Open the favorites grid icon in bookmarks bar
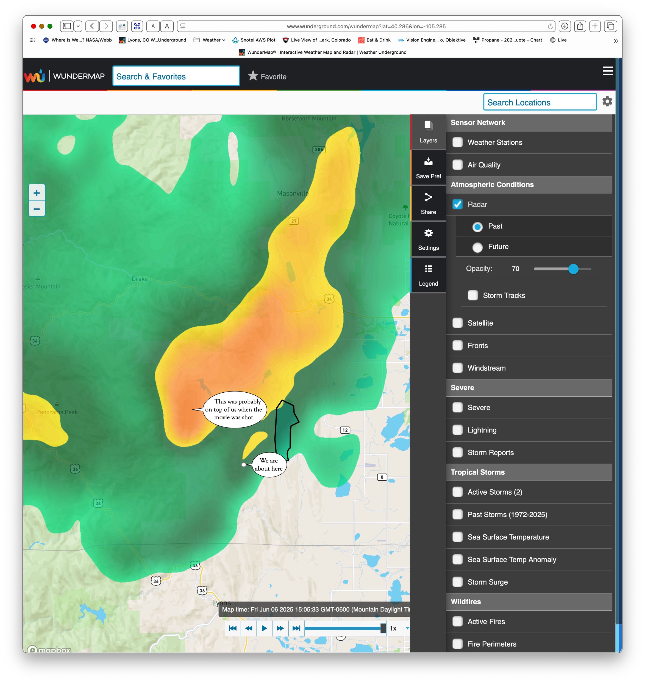The image size is (645, 683). click(x=32, y=40)
